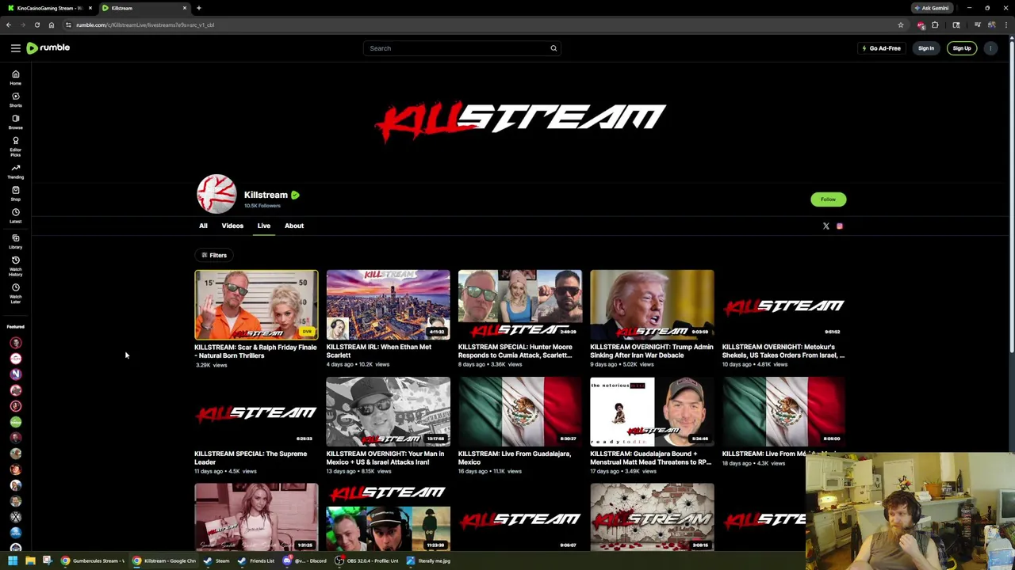
Task: Select the Live tab
Action: pos(263,226)
